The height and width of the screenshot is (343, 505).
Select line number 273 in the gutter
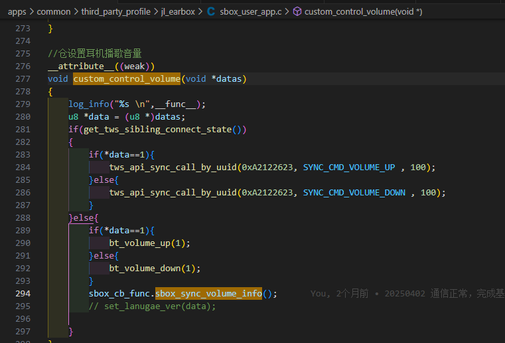pyautogui.click(x=23, y=29)
